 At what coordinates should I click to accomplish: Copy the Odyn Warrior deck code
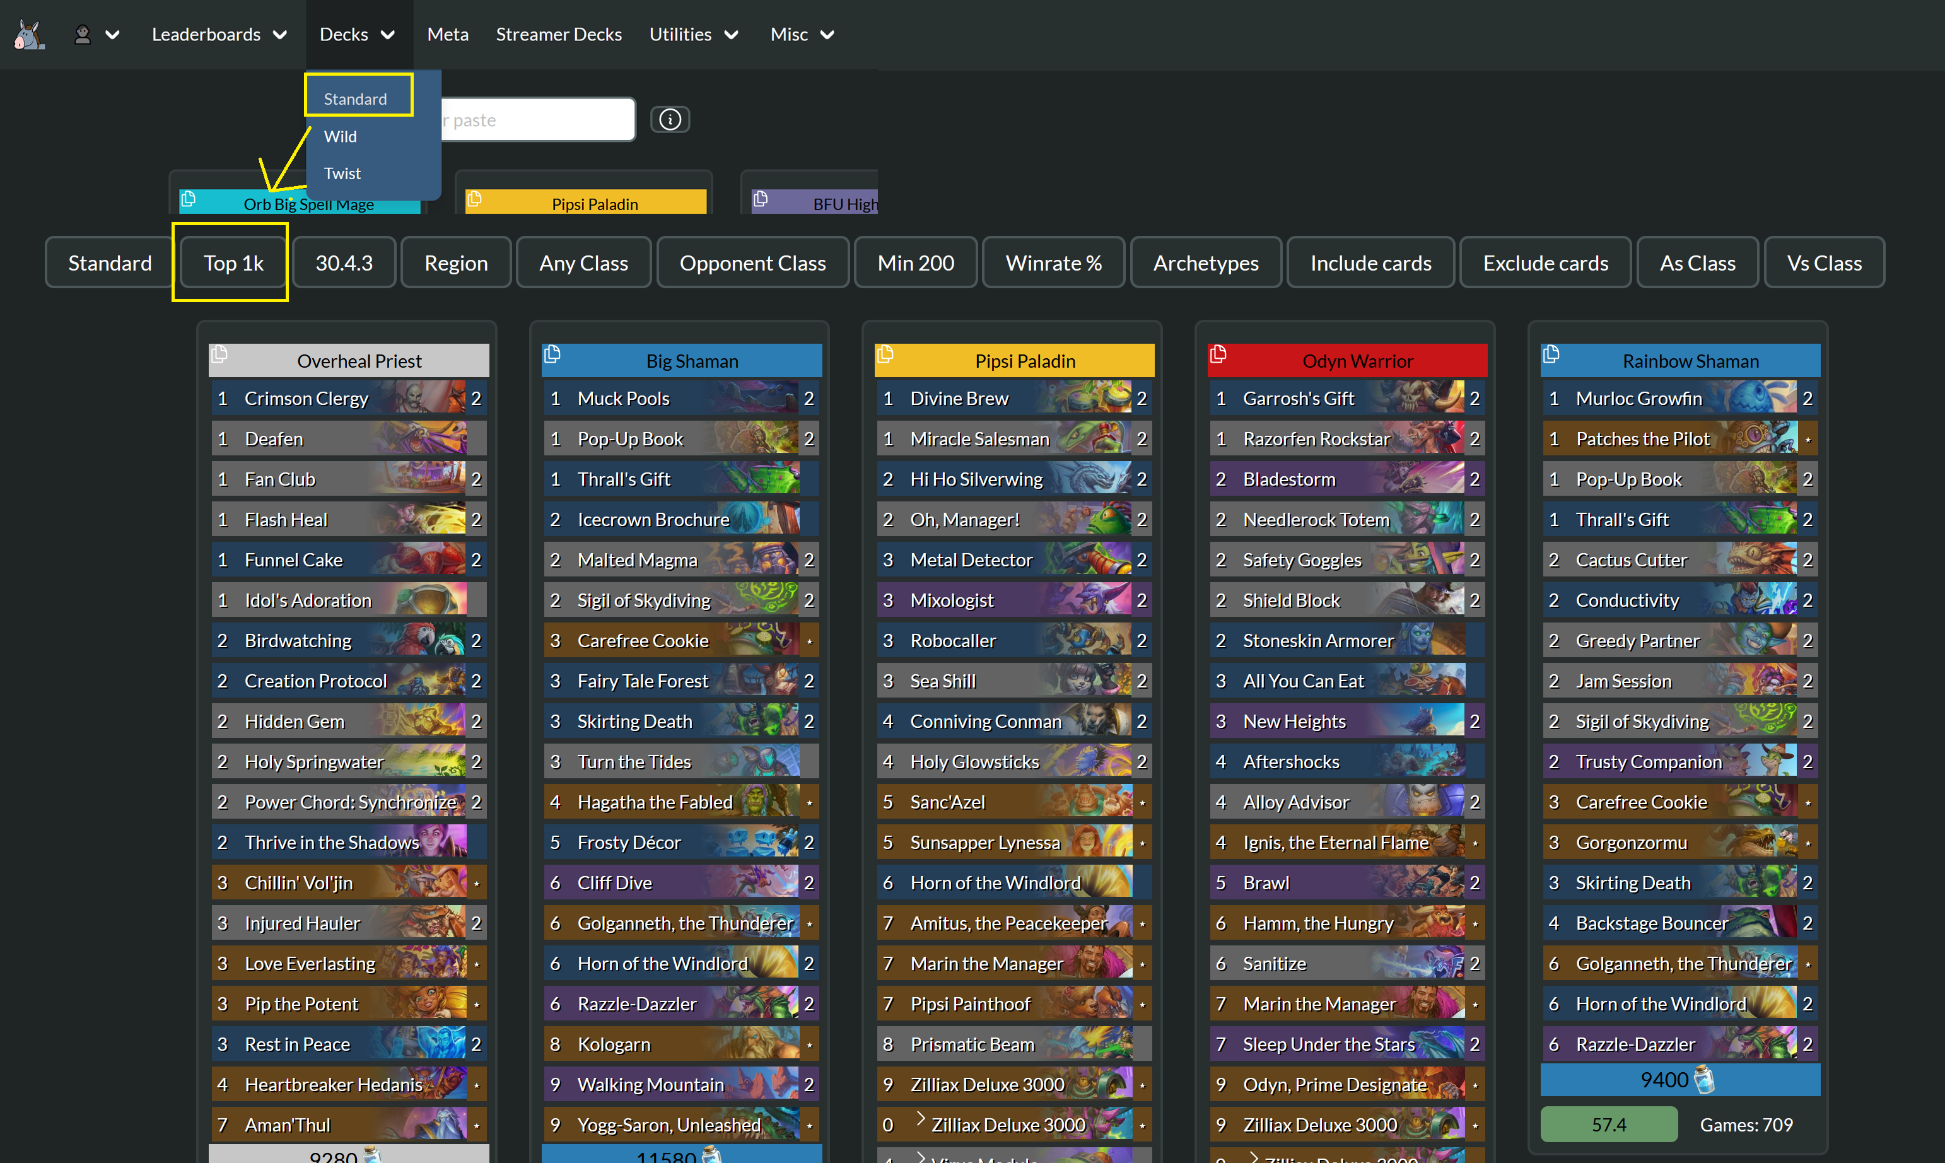pyautogui.click(x=1218, y=354)
